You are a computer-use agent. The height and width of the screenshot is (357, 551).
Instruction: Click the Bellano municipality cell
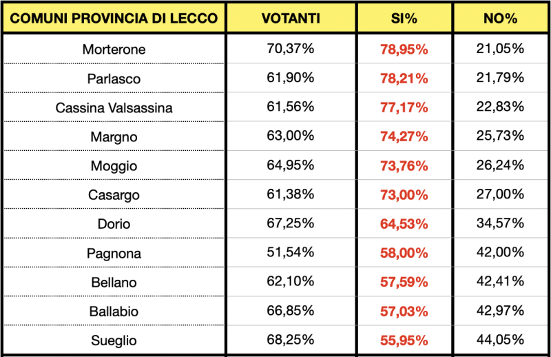coord(114,283)
